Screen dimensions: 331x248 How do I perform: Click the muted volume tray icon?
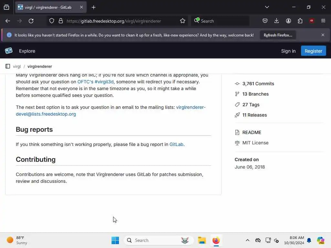pos(277,240)
